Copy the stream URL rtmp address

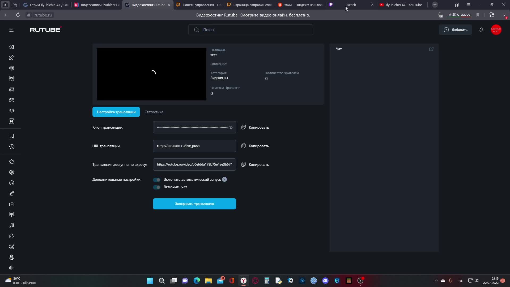click(x=255, y=146)
